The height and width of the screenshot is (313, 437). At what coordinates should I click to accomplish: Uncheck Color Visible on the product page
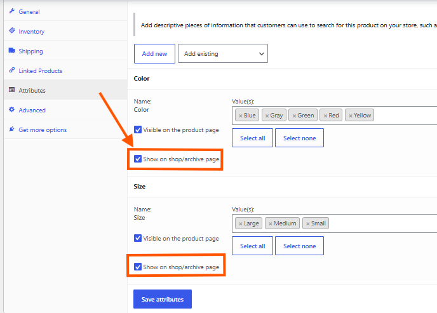(x=138, y=130)
